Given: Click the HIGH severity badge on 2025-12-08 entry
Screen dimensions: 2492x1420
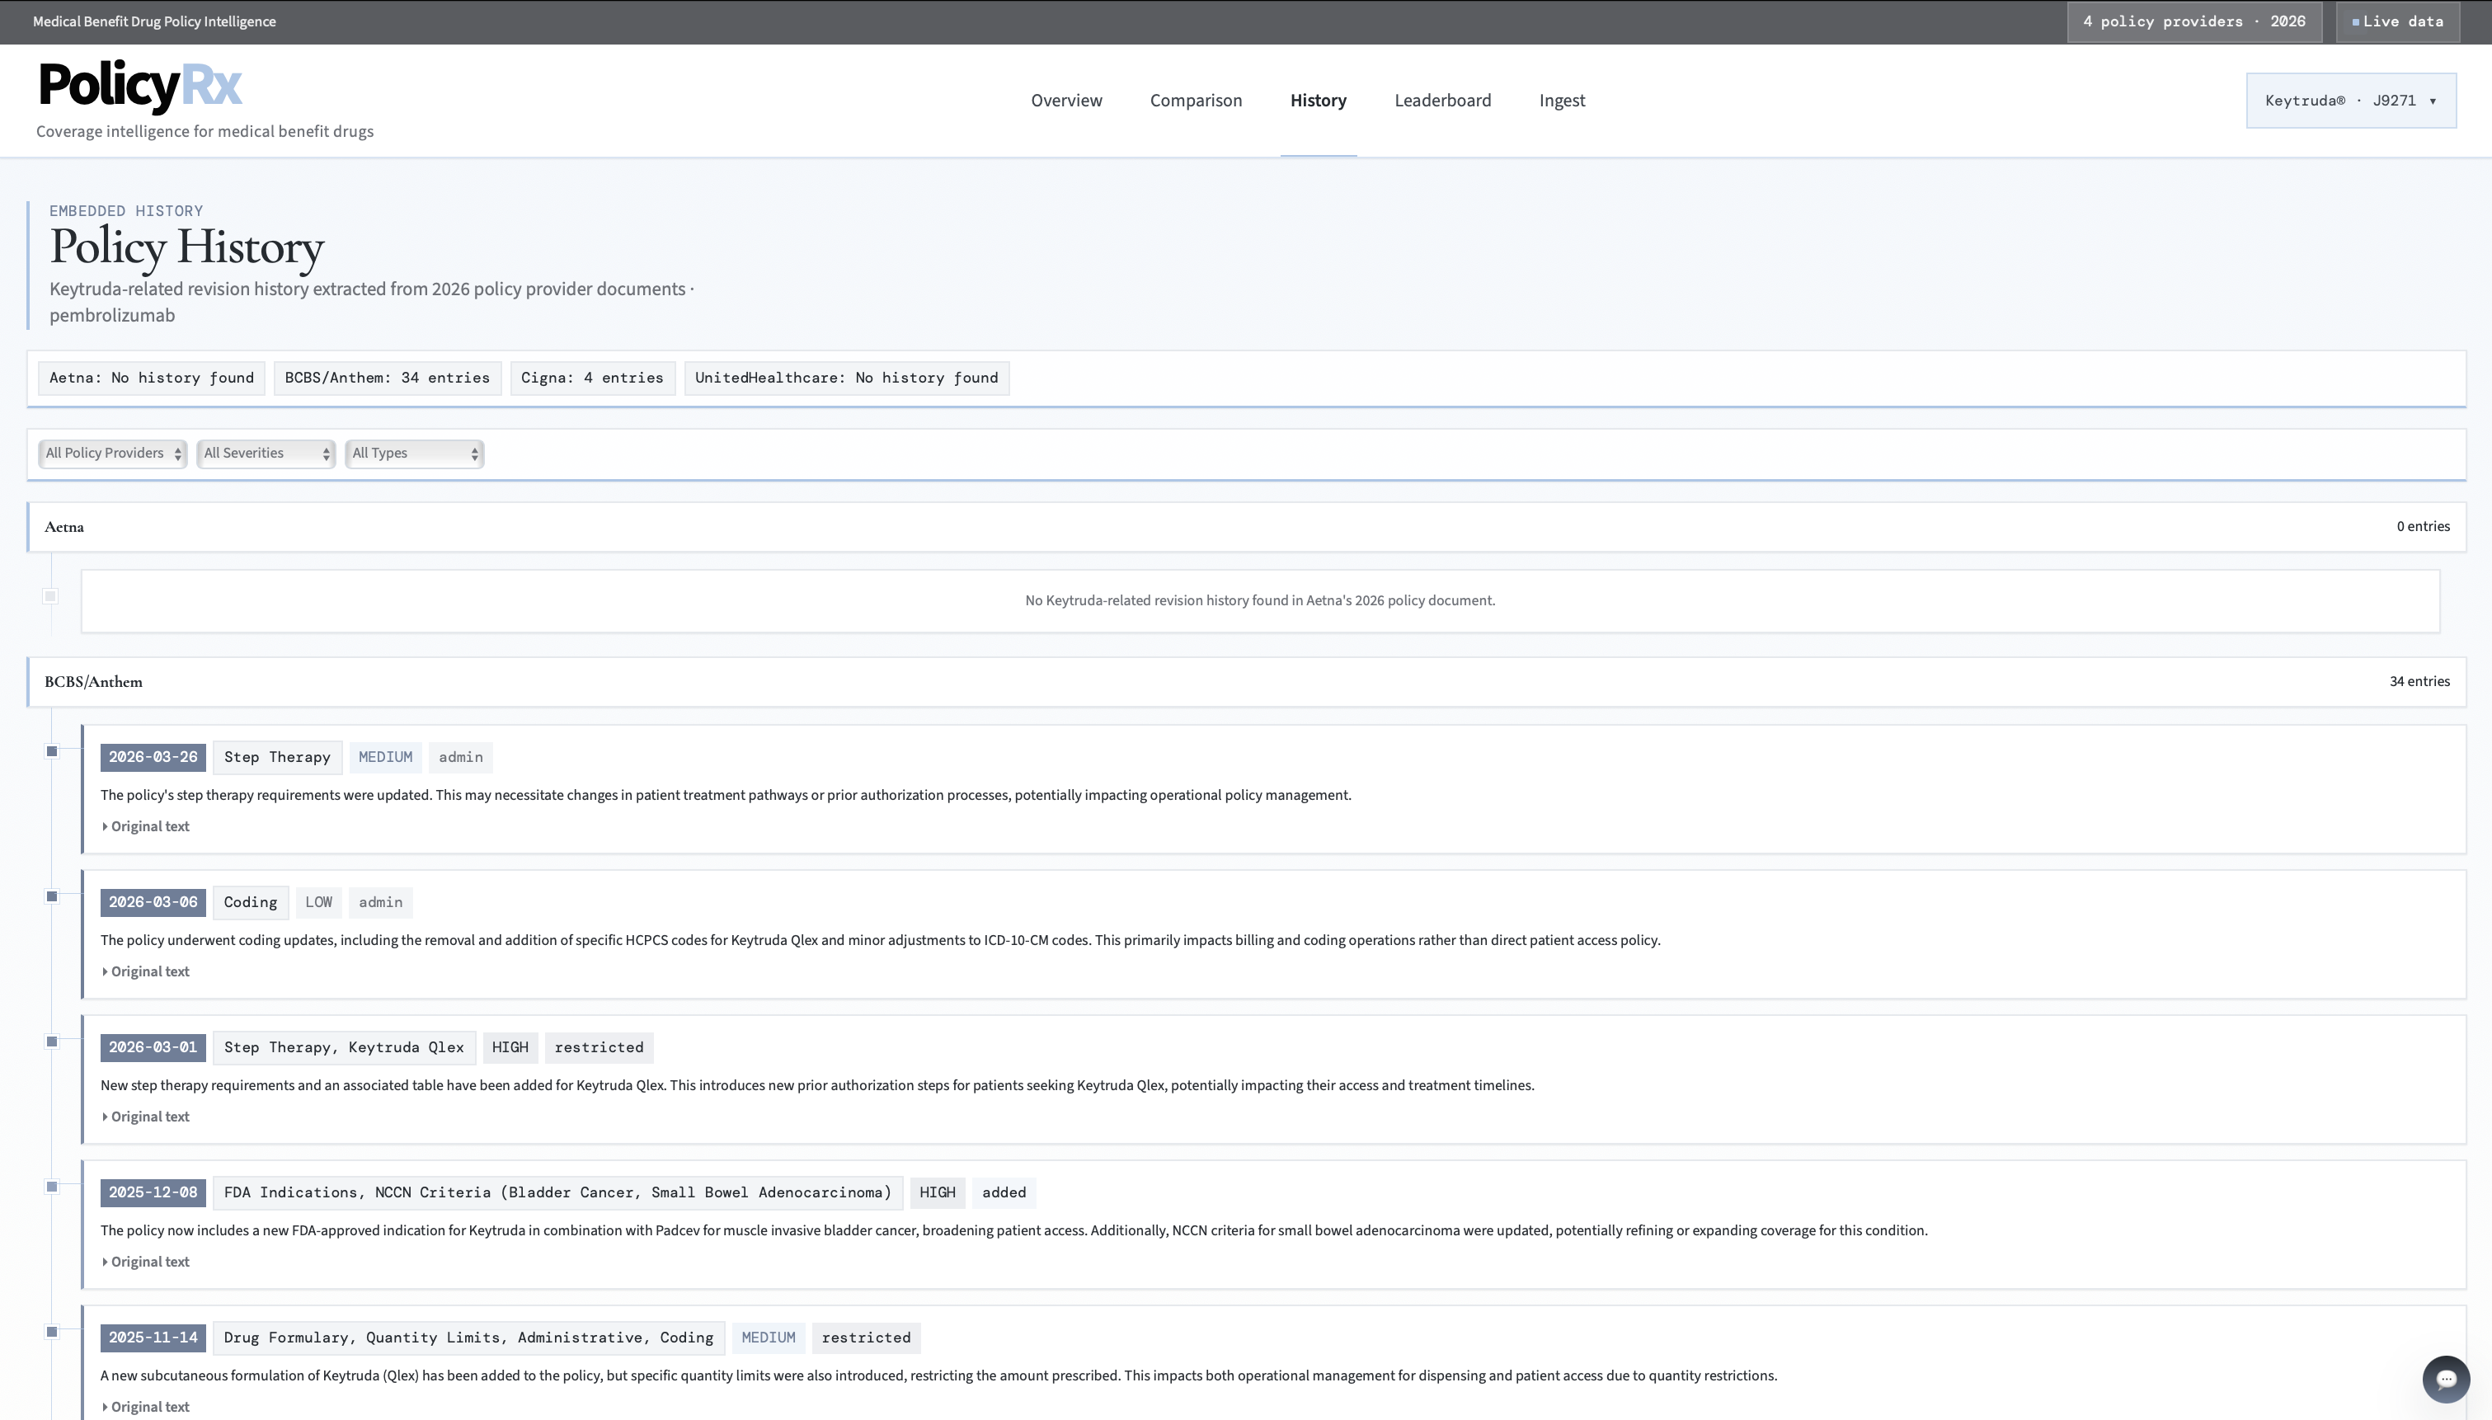Looking at the screenshot, I should pos(937,1192).
